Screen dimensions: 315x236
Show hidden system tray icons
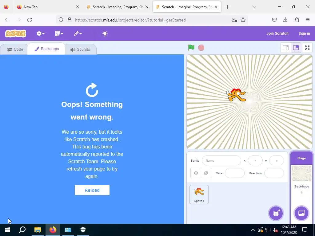253,230
